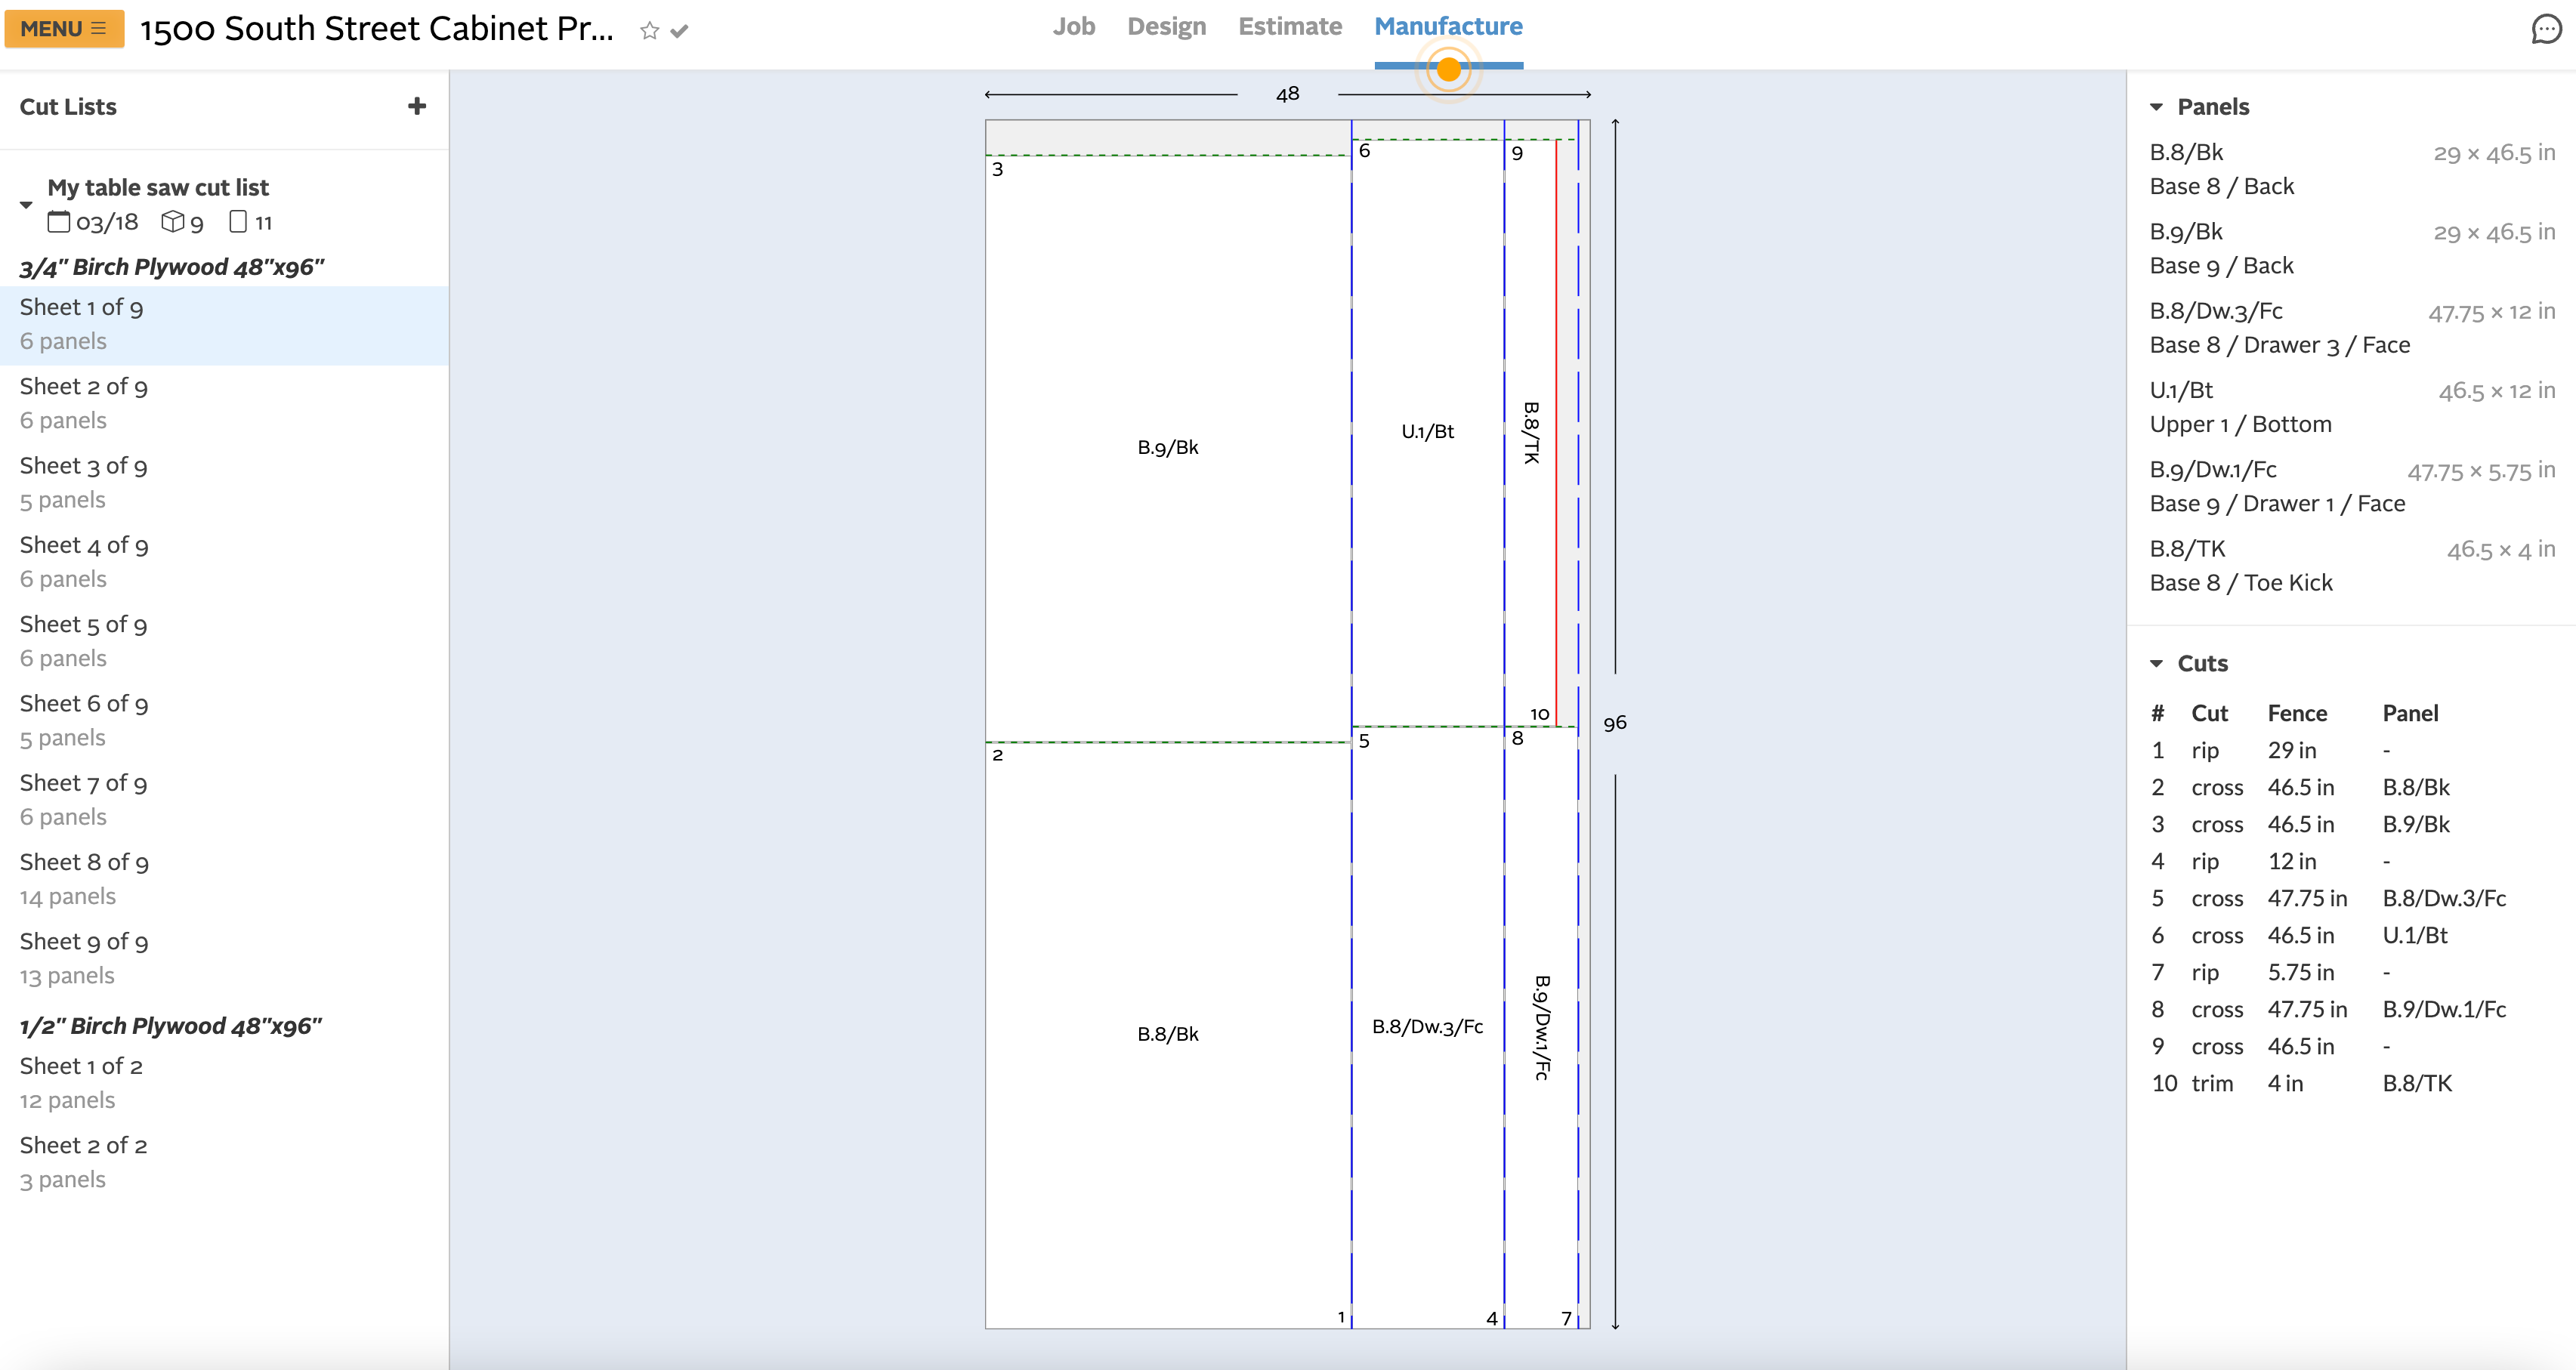Click the star favorite icon
The height and width of the screenshot is (1370, 2576).
[x=649, y=31]
